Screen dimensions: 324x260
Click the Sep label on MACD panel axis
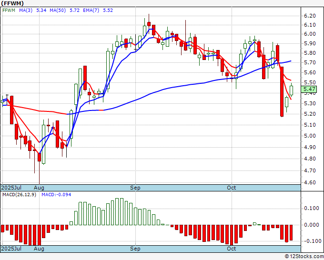(135, 249)
